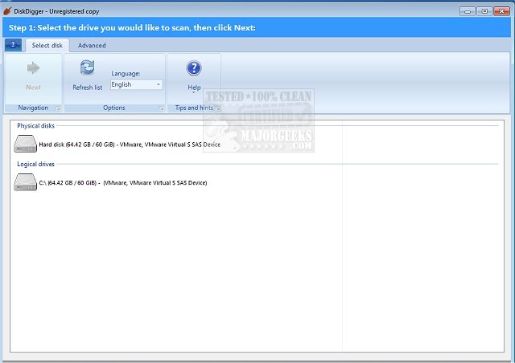Maximize the DiskDigger window
The height and width of the screenshot is (363, 515).
click(x=484, y=10)
